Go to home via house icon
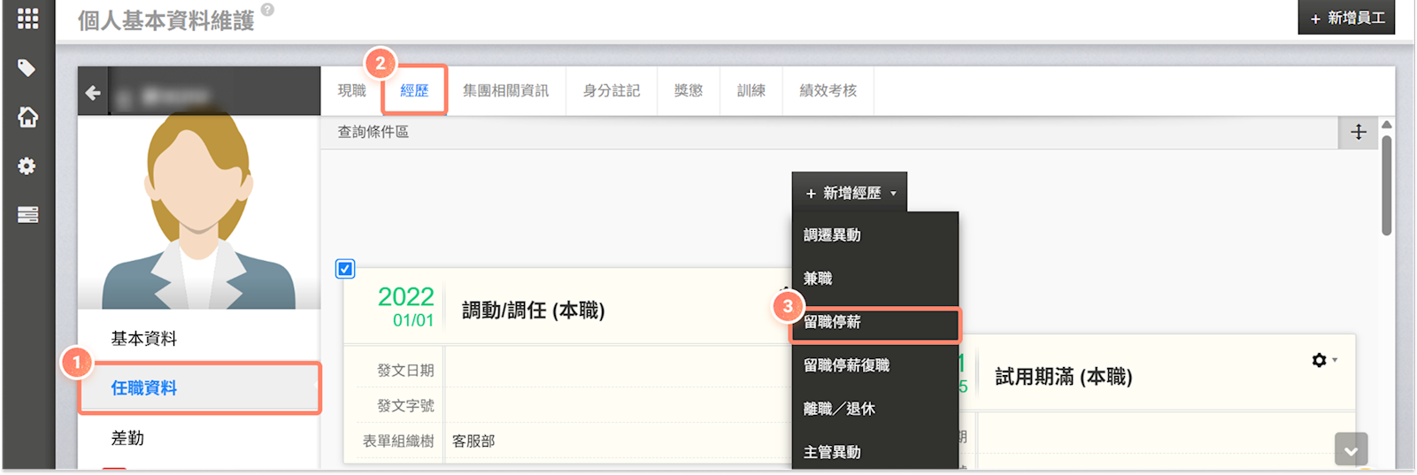The width and height of the screenshot is (1417, 475). click(x=27, y=117)
